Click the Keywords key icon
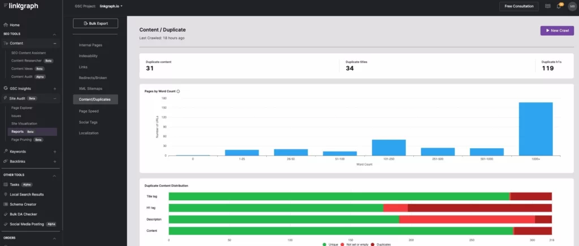Viewport: 579px width, 246px height. pos(6,152)
